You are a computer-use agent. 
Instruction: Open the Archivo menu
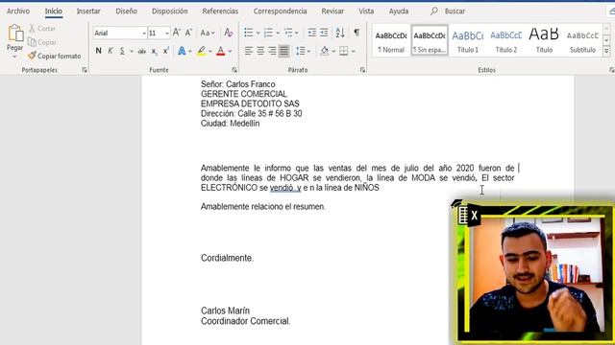pyautogui.click(x=18, y=11)
